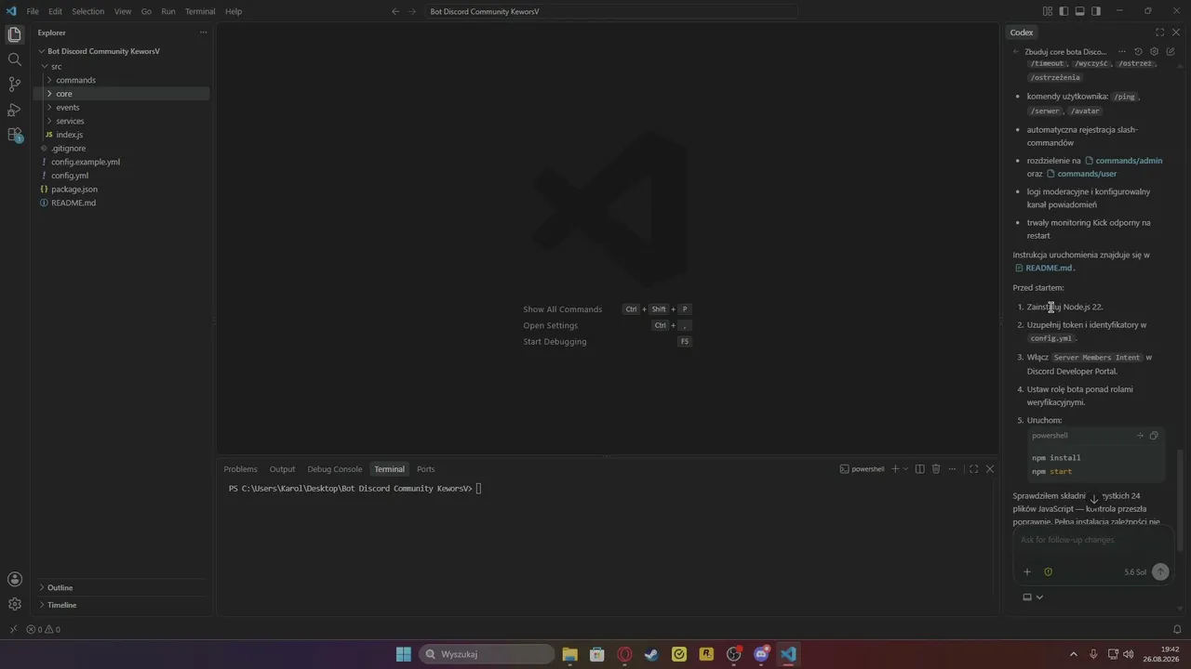Open the Source Control view

14,85
